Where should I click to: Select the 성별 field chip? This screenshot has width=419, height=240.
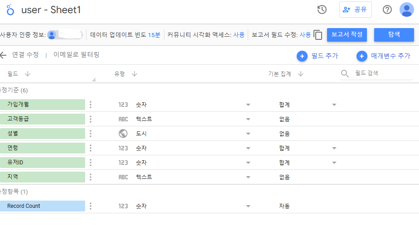coord(43,134)
